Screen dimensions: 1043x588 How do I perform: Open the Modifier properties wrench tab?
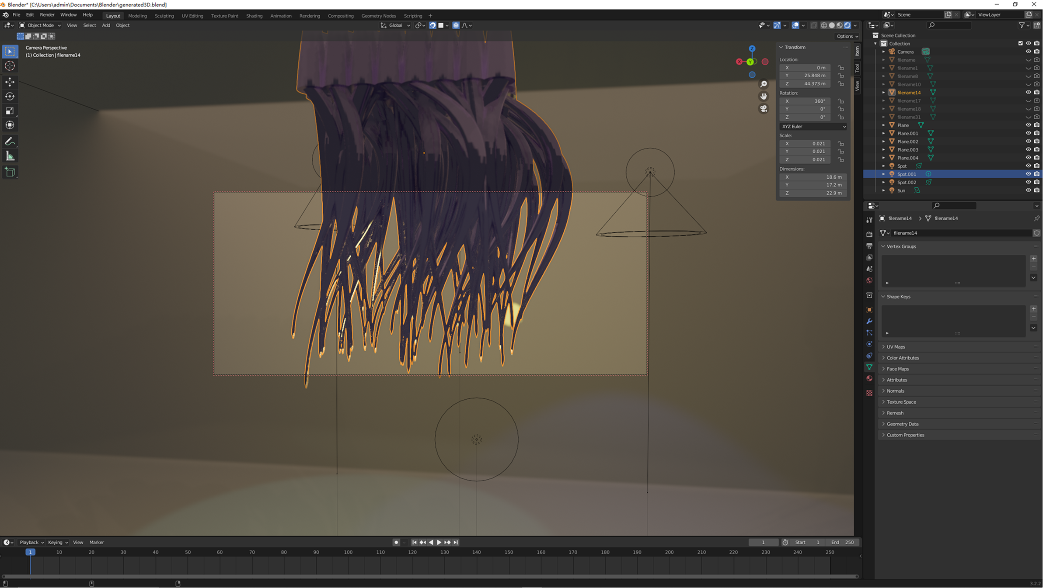tap(869, 321)
